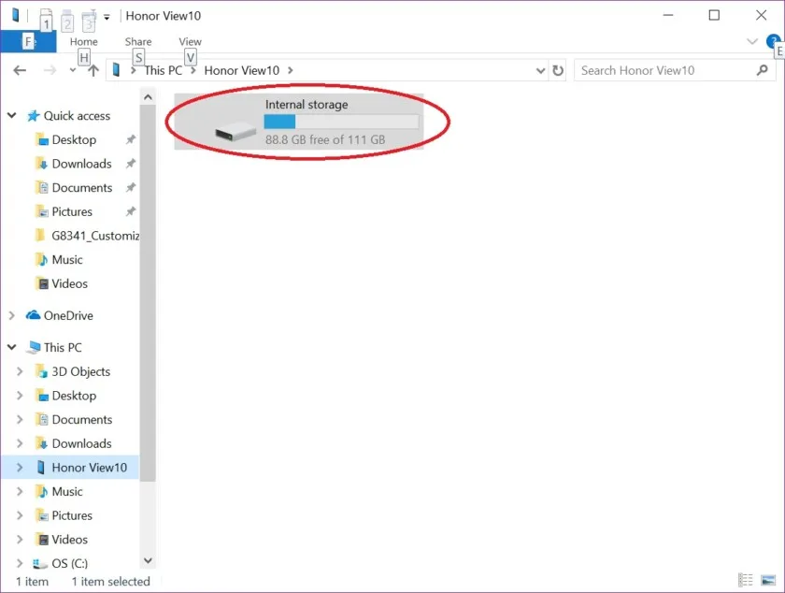Viewport: 785px width, 593px height.
Task: Expand the OneDrive tree node
Action: (x=12, y=315)
